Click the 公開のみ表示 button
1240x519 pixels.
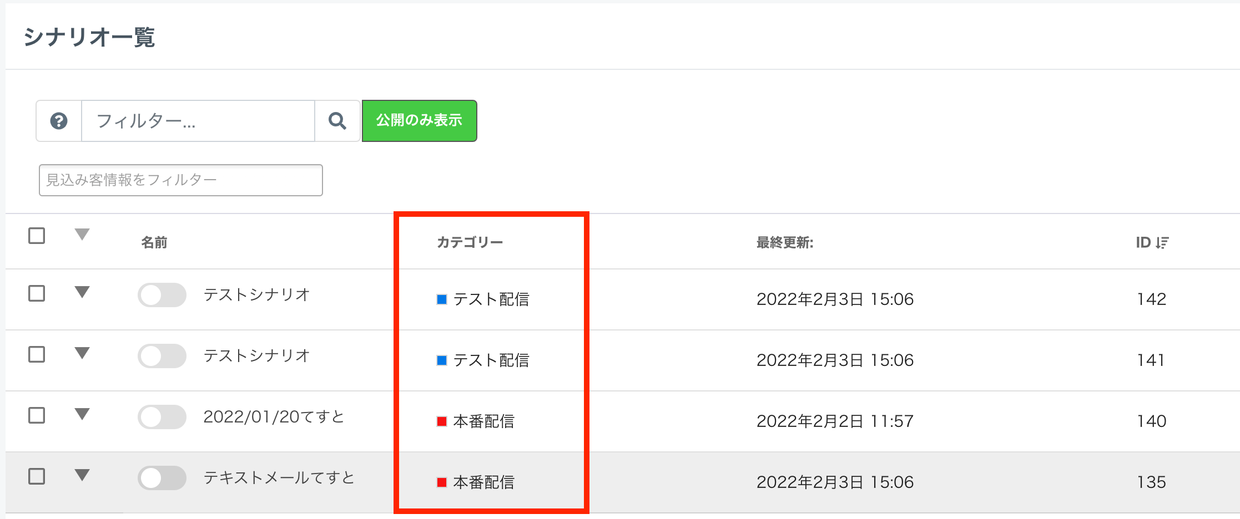click(419, 121)
